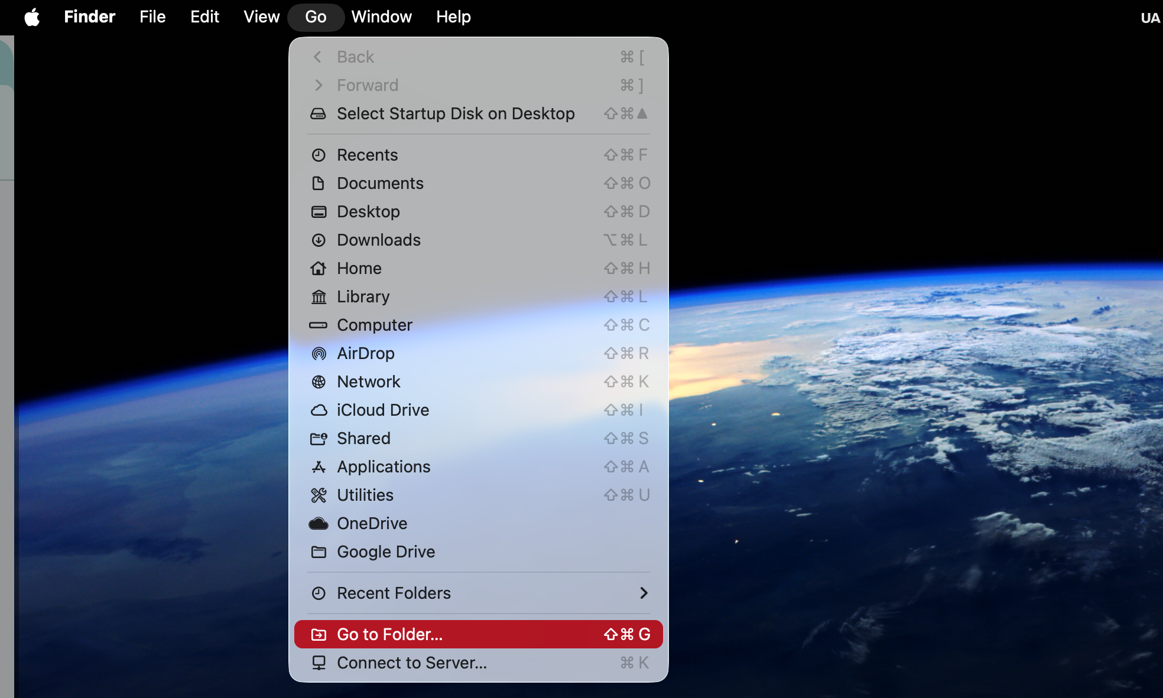The width and height of the screenshot is (1163, 698).
Task: Open the Apple menu icon
Action: [32, 17]
